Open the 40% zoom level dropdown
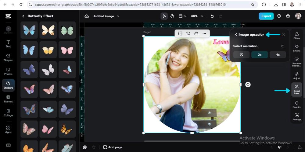Image resolution: width=305 pixels, height=152 pixels. (197, 16)
